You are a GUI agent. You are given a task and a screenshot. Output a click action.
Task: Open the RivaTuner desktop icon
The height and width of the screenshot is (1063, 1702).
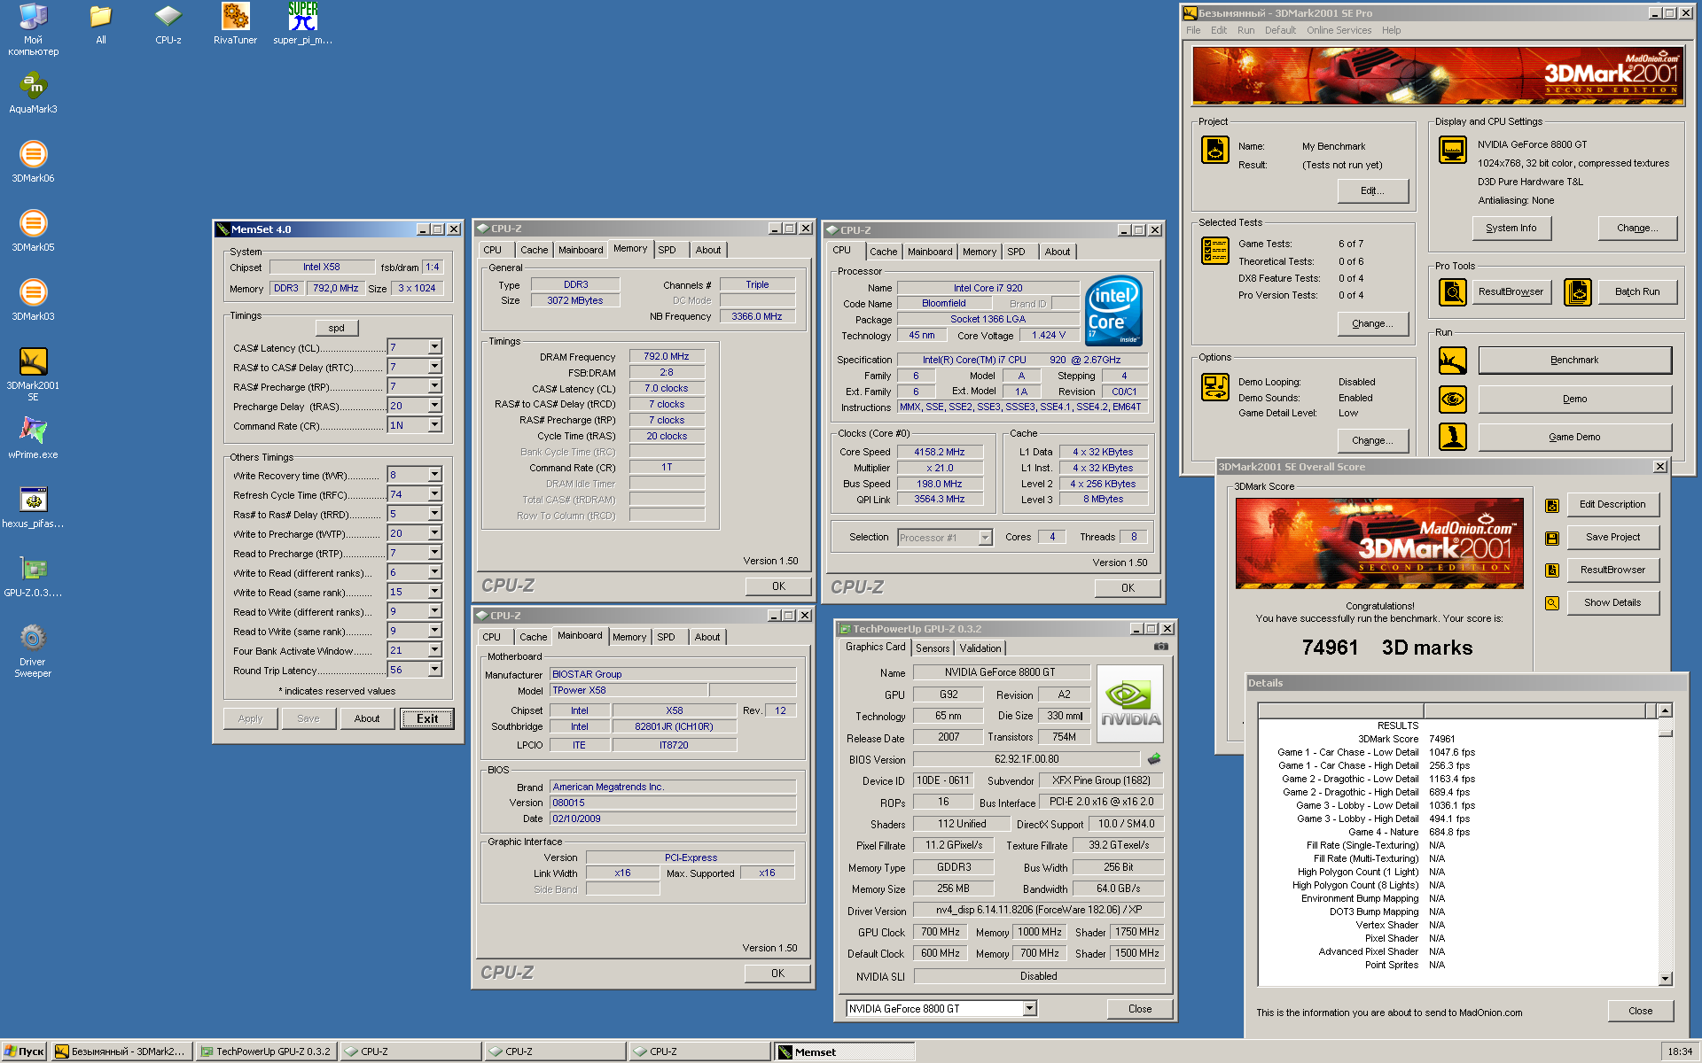pos(235,24)
